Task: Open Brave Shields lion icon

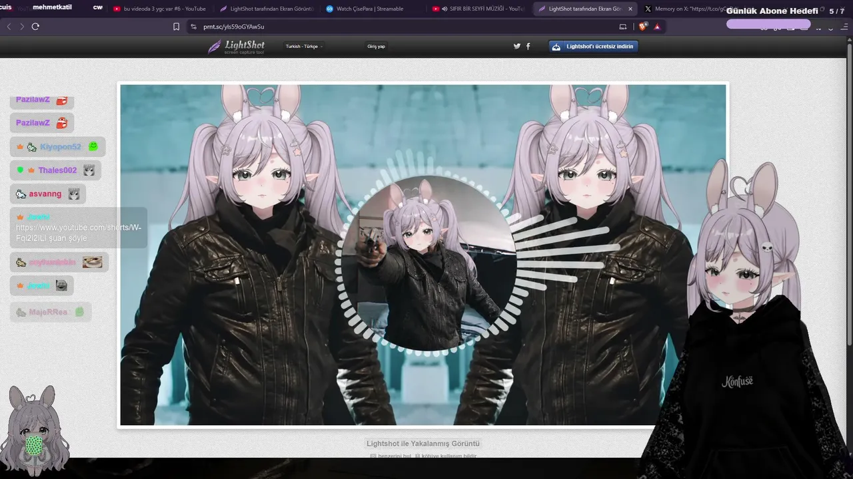Action: point(643,27)
